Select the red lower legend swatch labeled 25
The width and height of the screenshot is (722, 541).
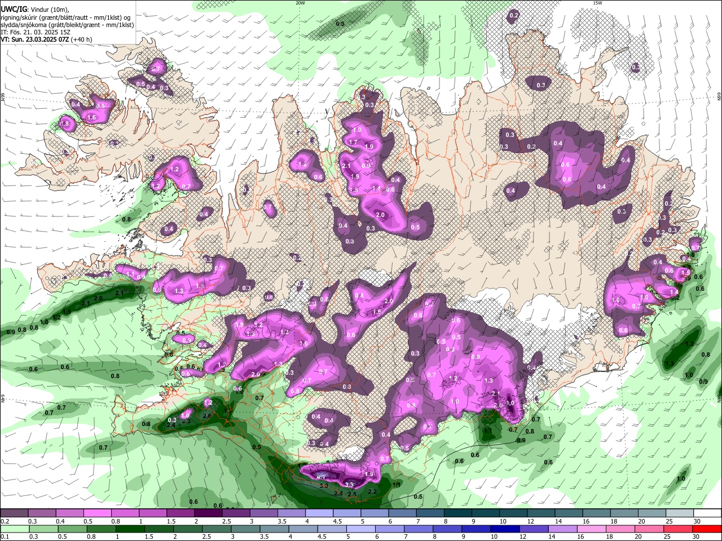pyautogui.click(x=677, y=529)
